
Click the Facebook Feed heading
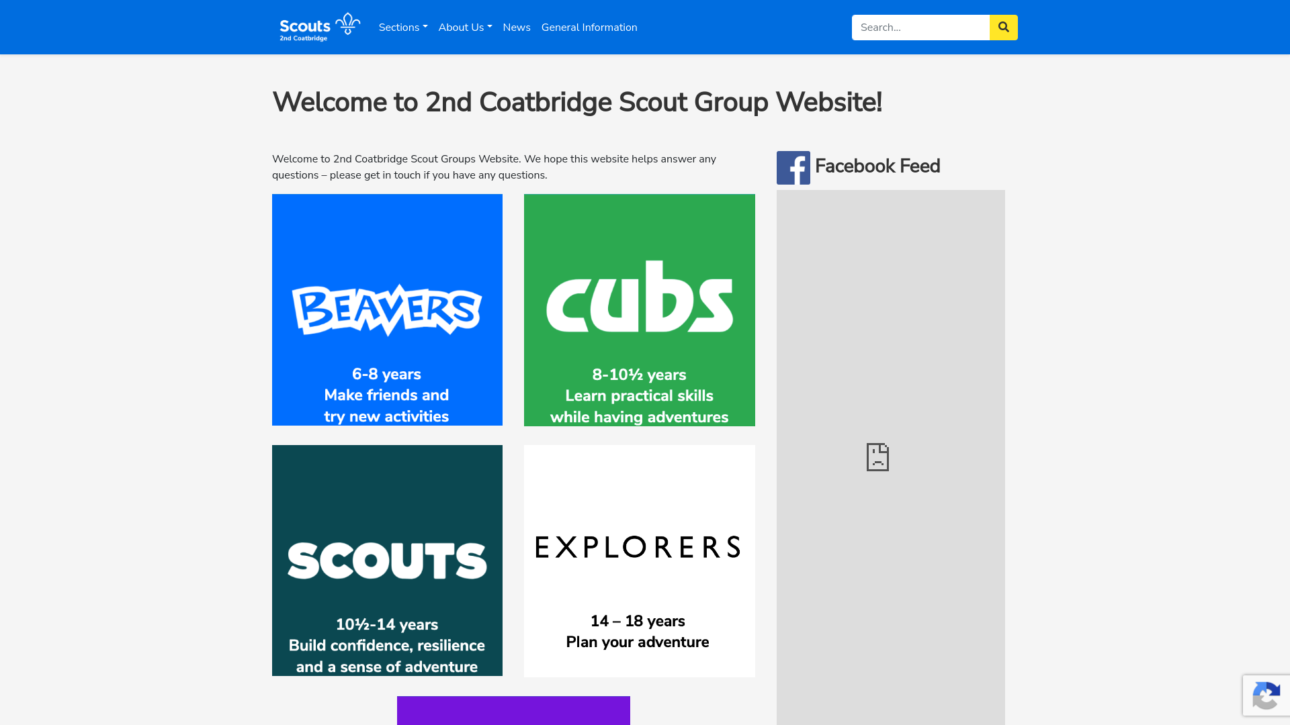(877, 166)
